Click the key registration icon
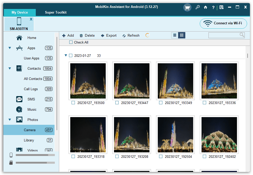Viewport: 253px width, 175px height. 197,7
